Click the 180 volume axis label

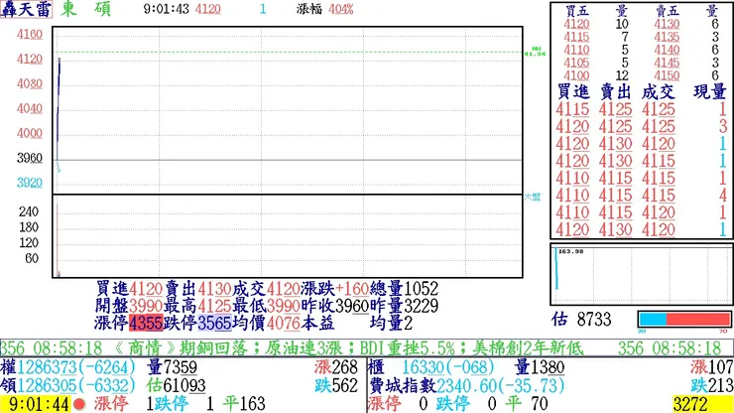click(x=29, y=227)
